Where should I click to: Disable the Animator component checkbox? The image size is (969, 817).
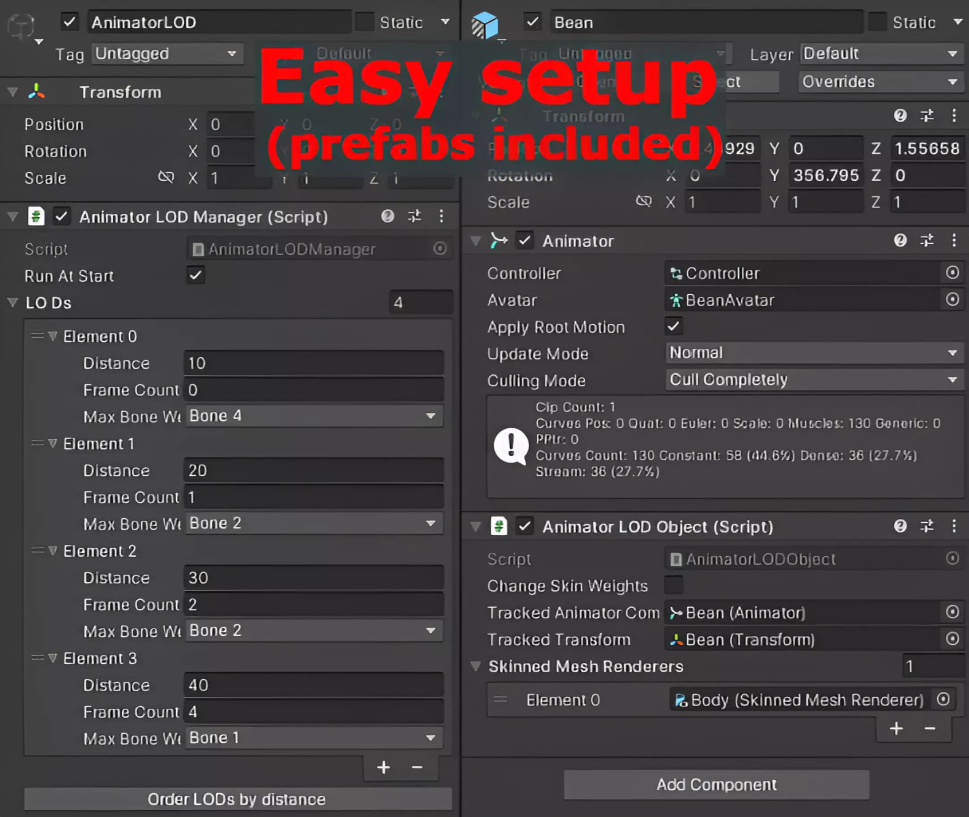click(525, 241)
